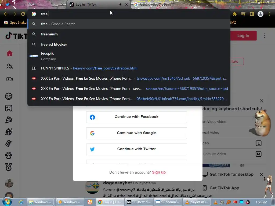This screenshot has height=206, width=275.
Task: Click the M unmute shortcut key badge
Action: click(258, 154)
